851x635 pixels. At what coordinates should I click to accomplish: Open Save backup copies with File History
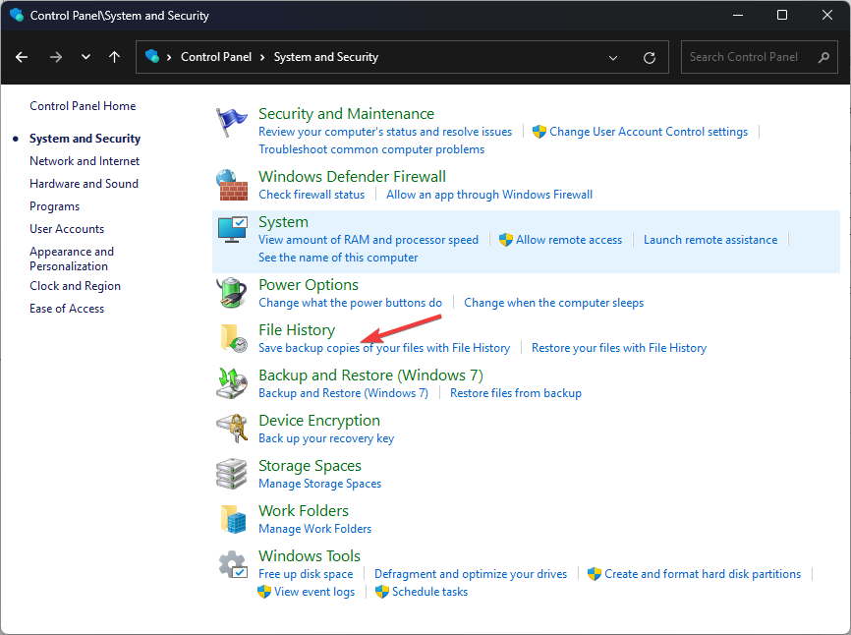pos(383,348)
